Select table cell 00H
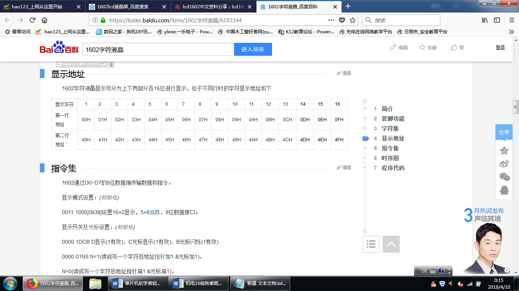 pyautogui.click(x=86, y=120)
